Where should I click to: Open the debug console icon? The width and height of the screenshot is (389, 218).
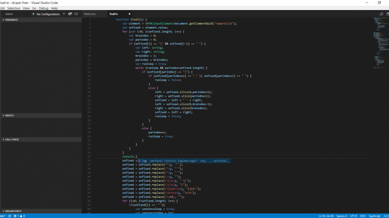(x=76, y=14)
